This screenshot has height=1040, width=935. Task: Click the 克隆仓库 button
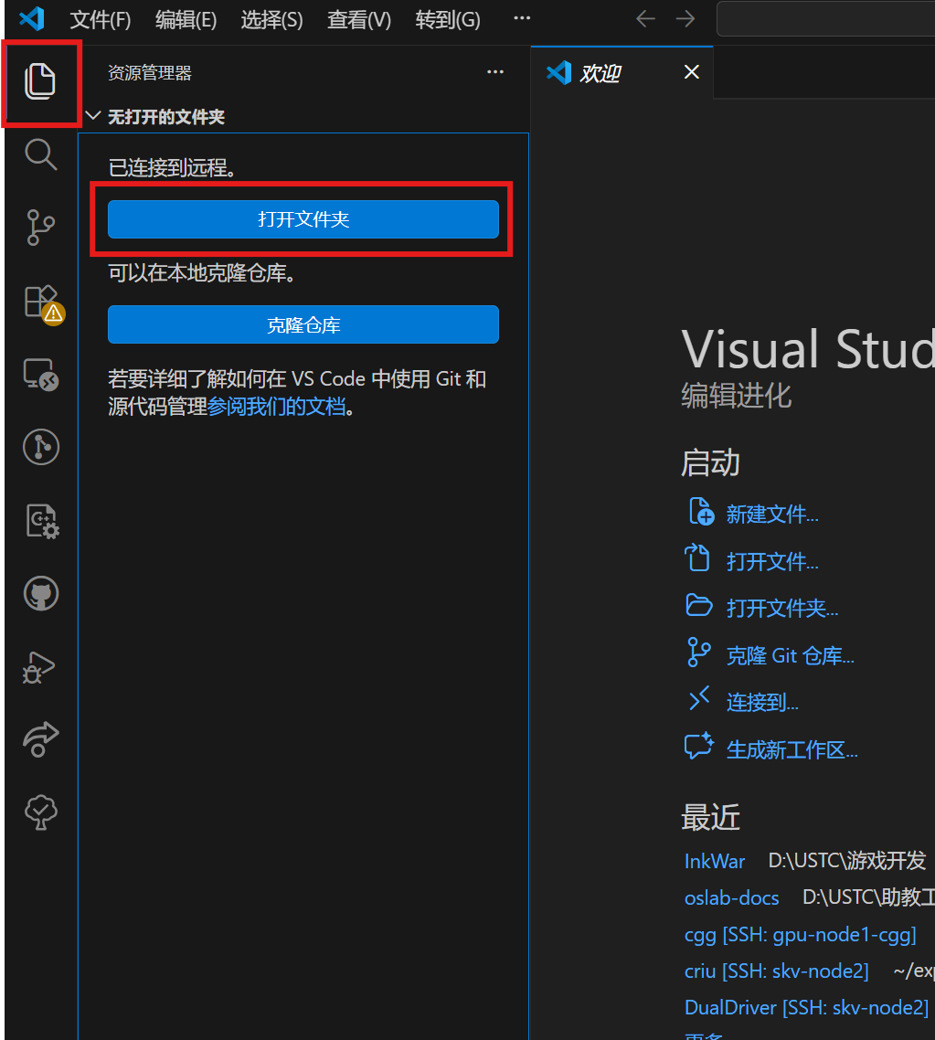[x=303, y=324]
